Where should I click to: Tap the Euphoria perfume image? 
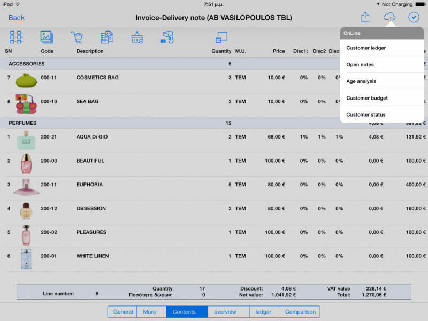pos(26,187)
